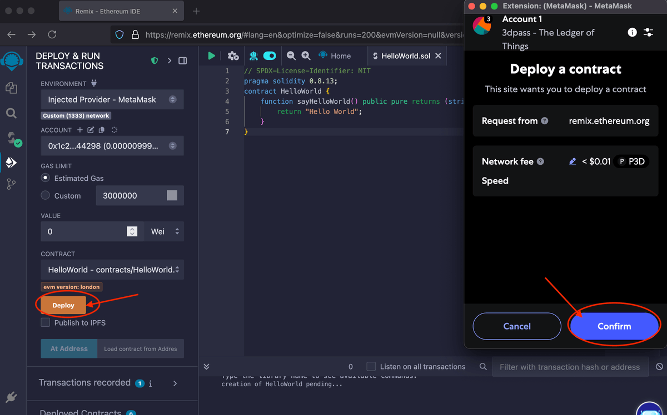Open Deploy & Run Transactions sidebar icon

(x=11, y=163)
